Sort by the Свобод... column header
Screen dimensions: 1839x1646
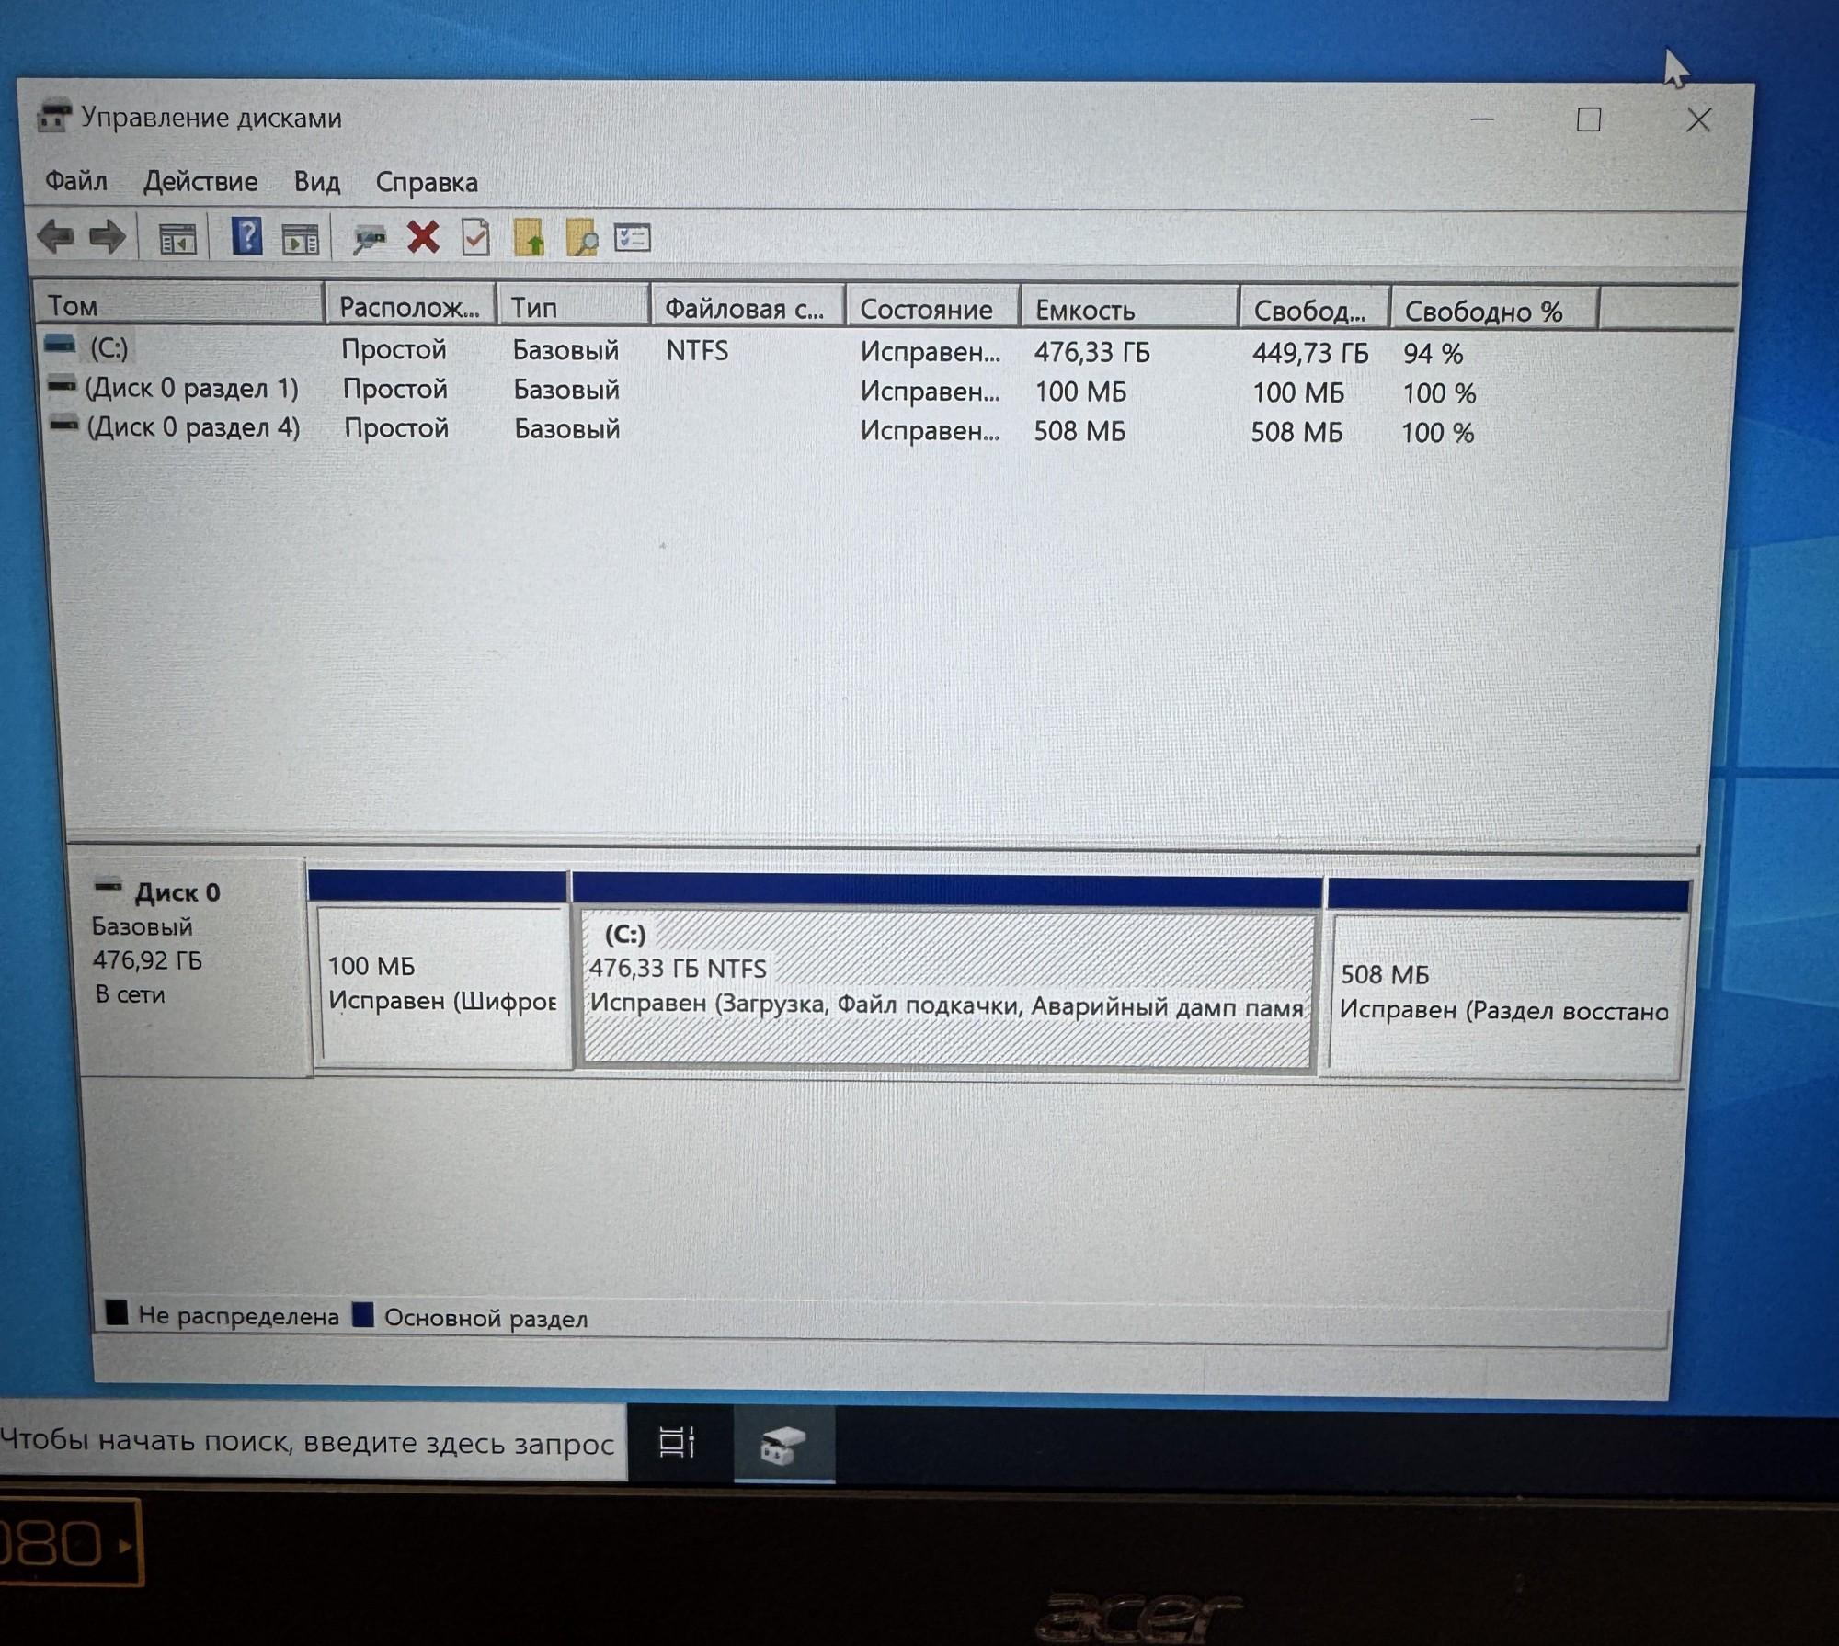[x=1314, y=311]
